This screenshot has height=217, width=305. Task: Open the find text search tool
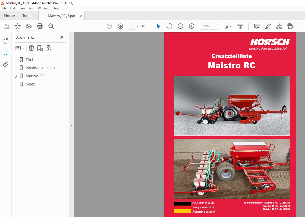tap(51, 26)
